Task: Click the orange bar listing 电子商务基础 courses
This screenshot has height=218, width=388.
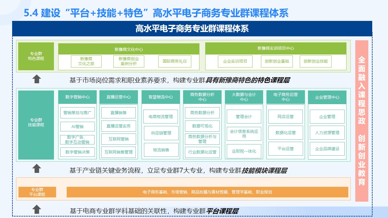Action: 207,192
